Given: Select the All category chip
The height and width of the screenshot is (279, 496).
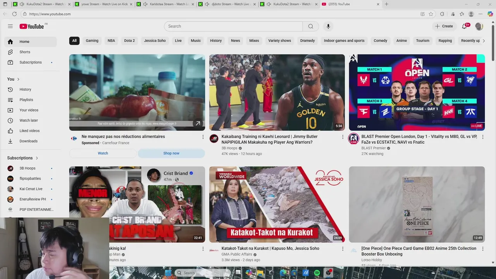Looking at the screenshot, I should [x=74, y=41].
